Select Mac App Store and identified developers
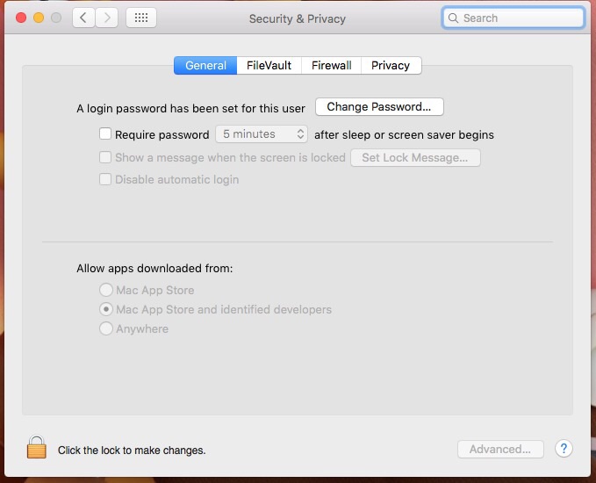596x483 pixels. pyautogui.click(x=106, y=309)
